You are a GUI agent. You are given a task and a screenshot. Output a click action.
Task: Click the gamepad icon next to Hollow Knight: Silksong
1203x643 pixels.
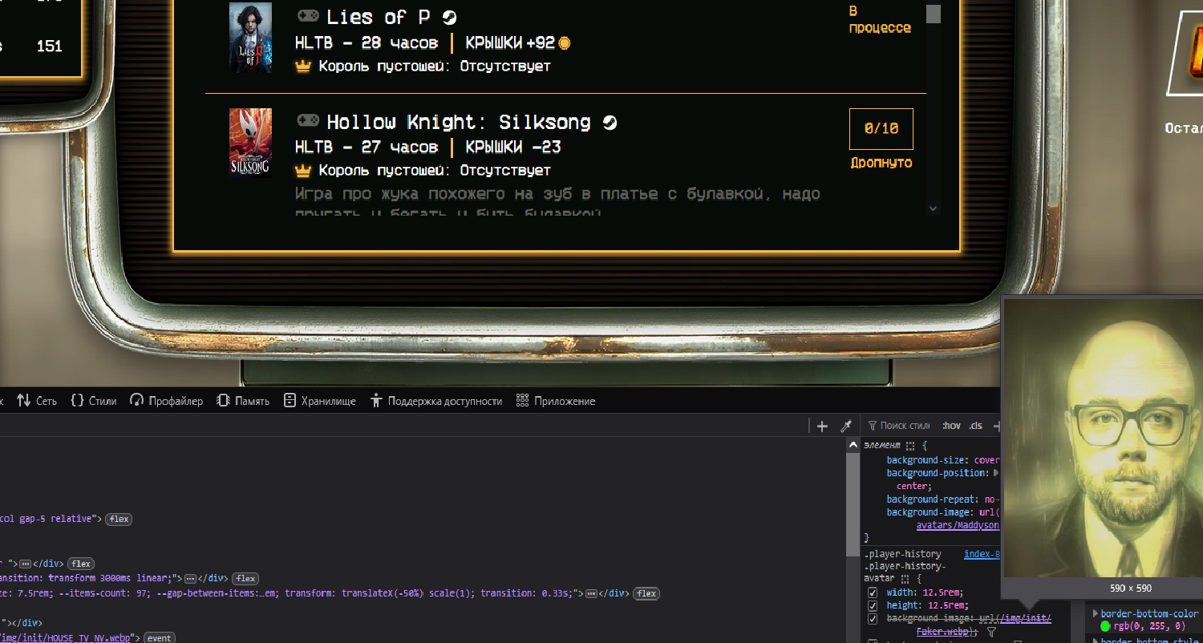[308, 121]
